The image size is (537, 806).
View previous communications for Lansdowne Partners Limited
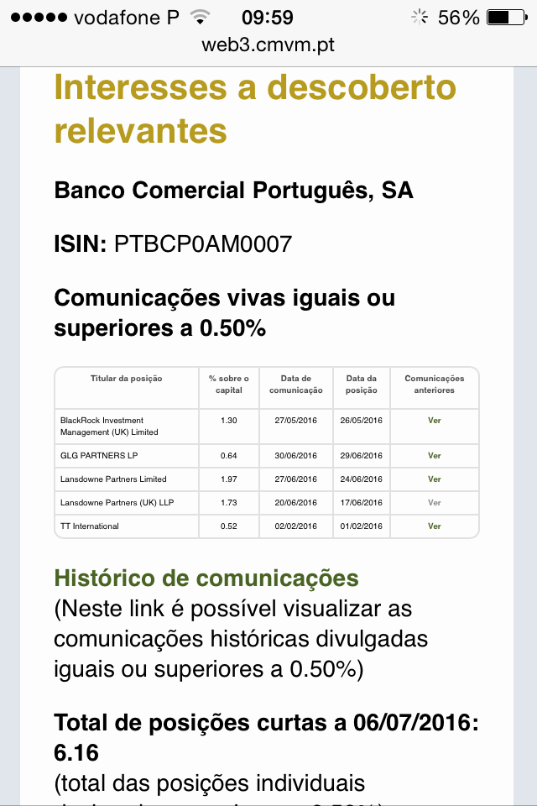[434, 479]
